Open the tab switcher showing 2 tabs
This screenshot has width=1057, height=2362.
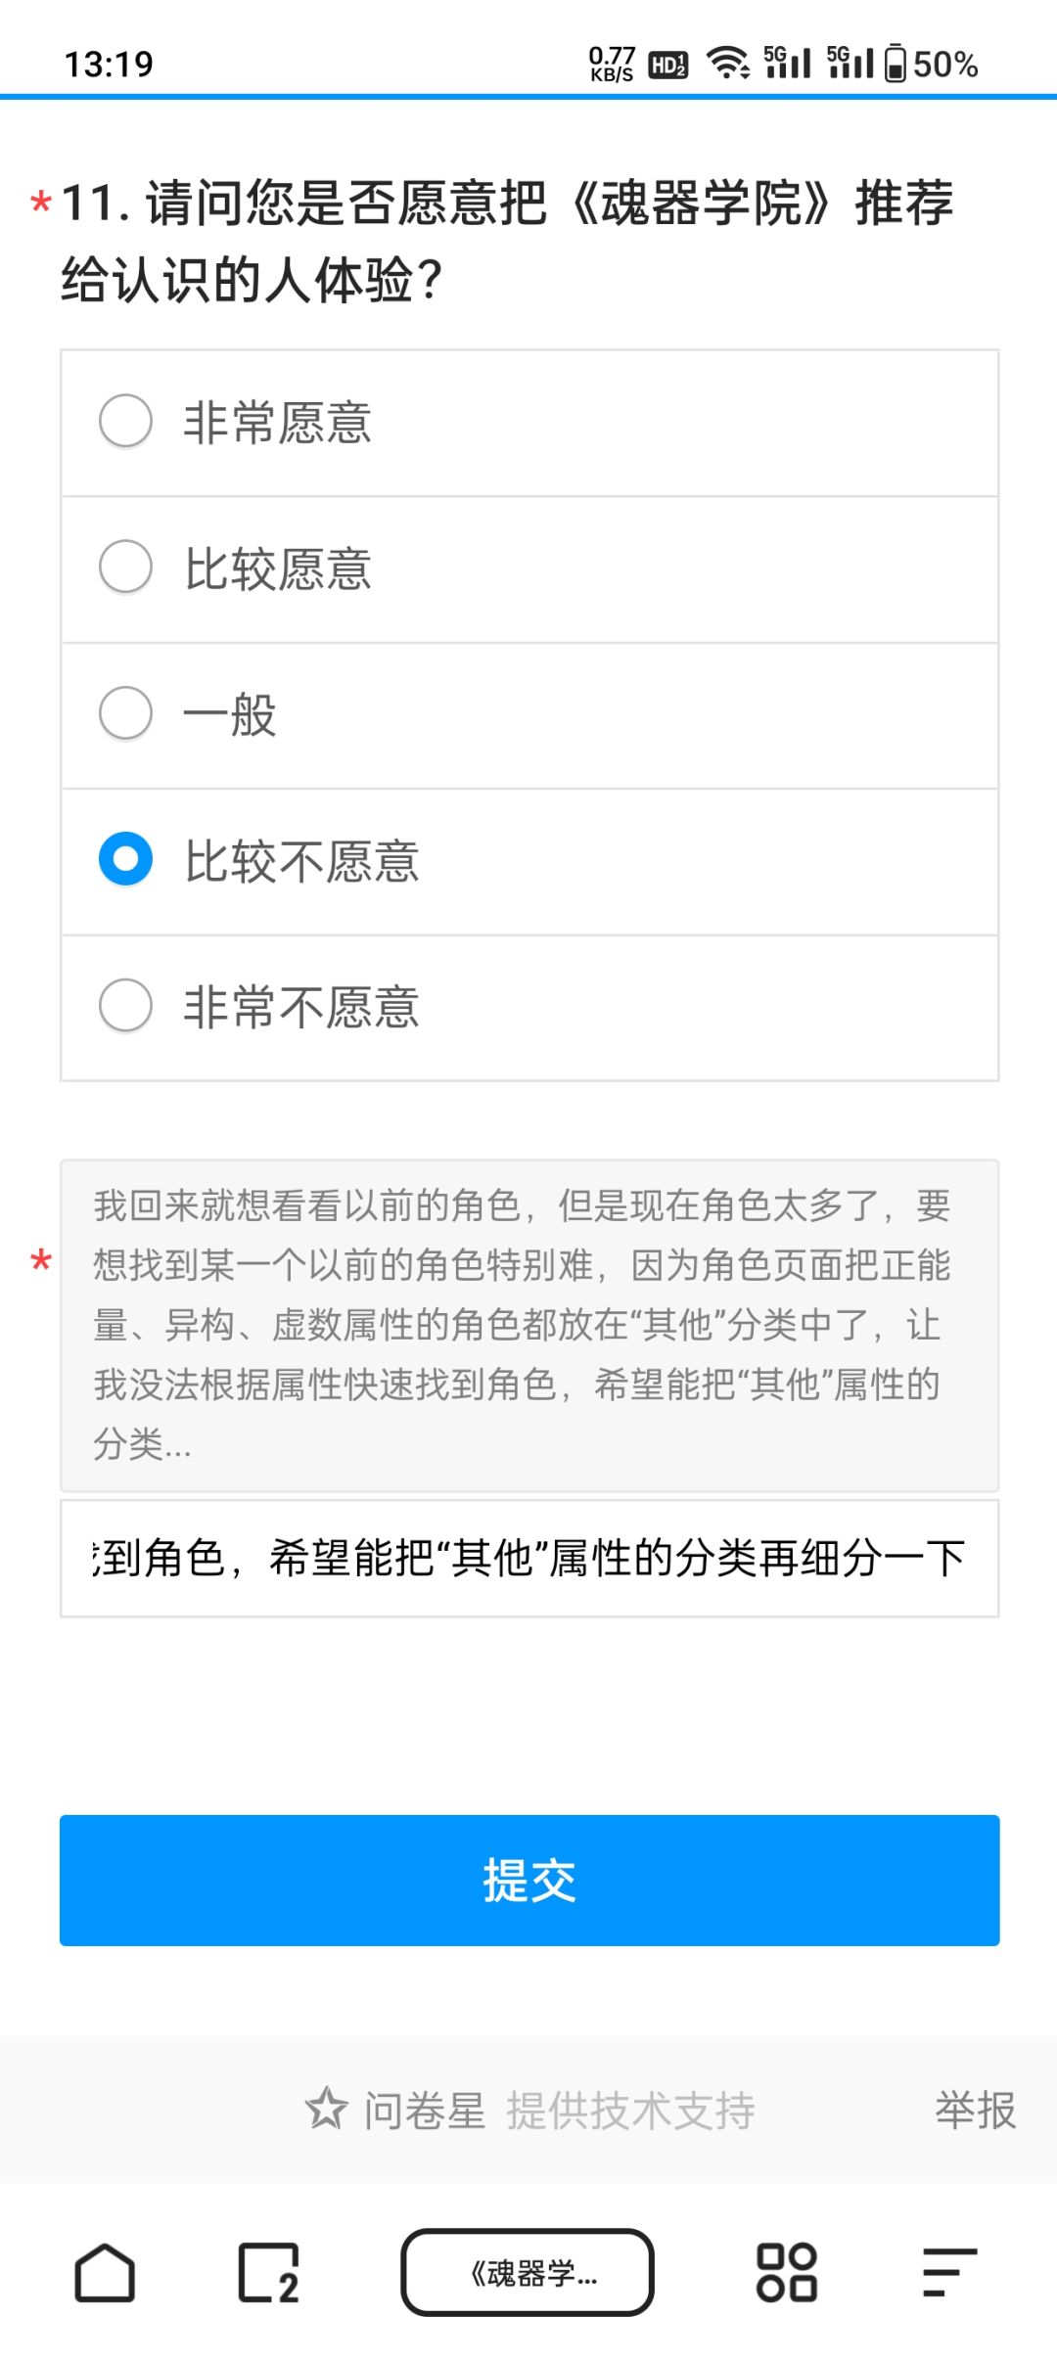[268, 2272]
